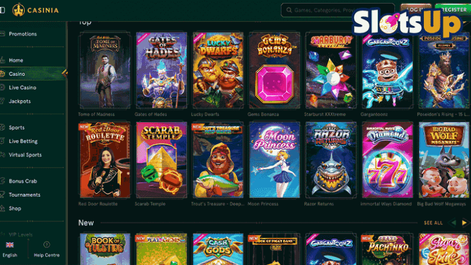Open the Jackpots page
Image resolution: width=471 pixels, height=265 pixels.
click(x=20, y=101)
